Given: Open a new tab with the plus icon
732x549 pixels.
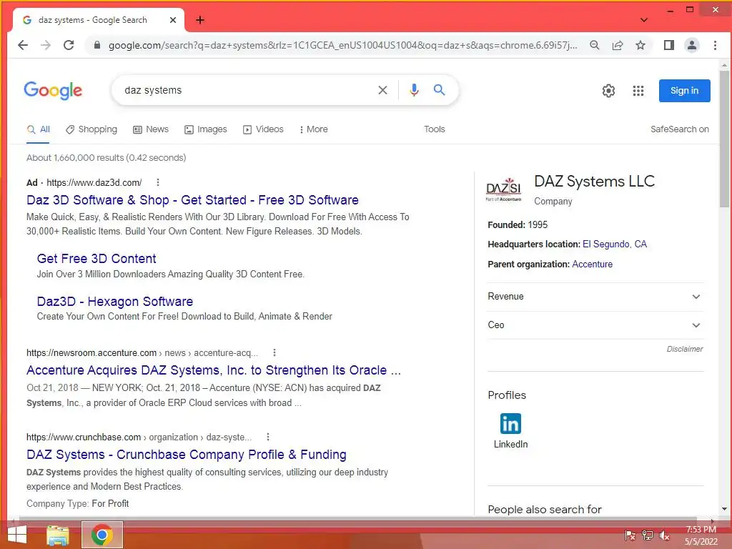Looking at the screenshot, I should [x=200, y=20].
